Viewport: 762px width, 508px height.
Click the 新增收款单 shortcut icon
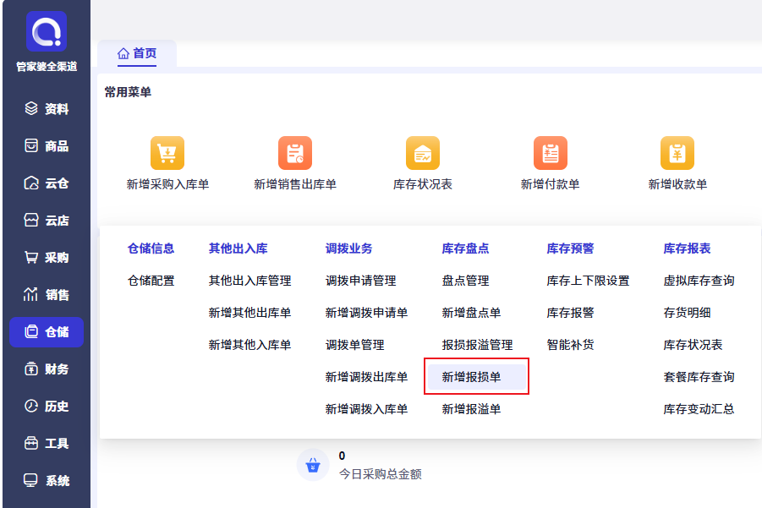point(677,153)
